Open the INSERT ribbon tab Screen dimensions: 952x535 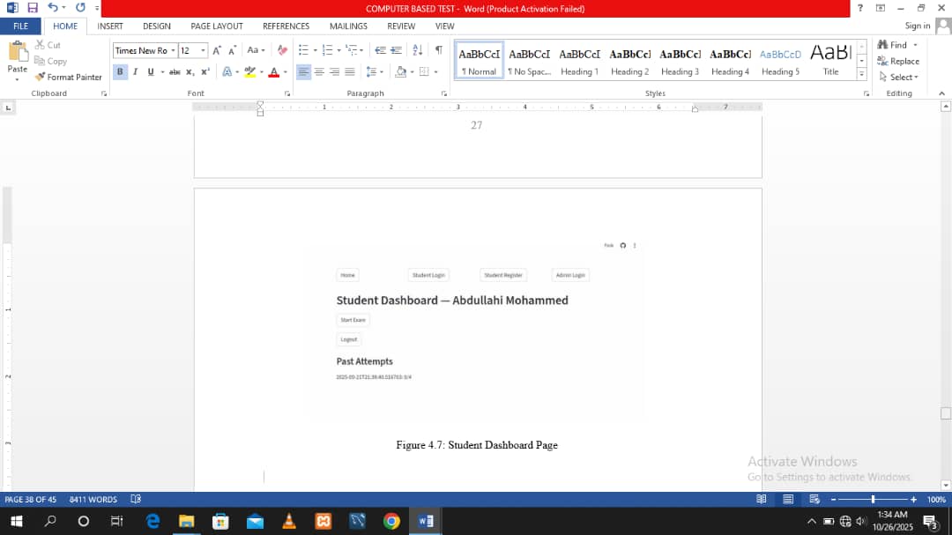pos(110,26)
